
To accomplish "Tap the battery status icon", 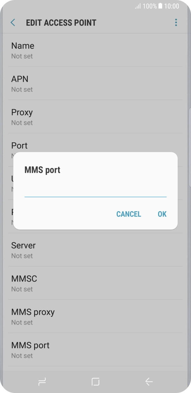I will tap(160, 6).
